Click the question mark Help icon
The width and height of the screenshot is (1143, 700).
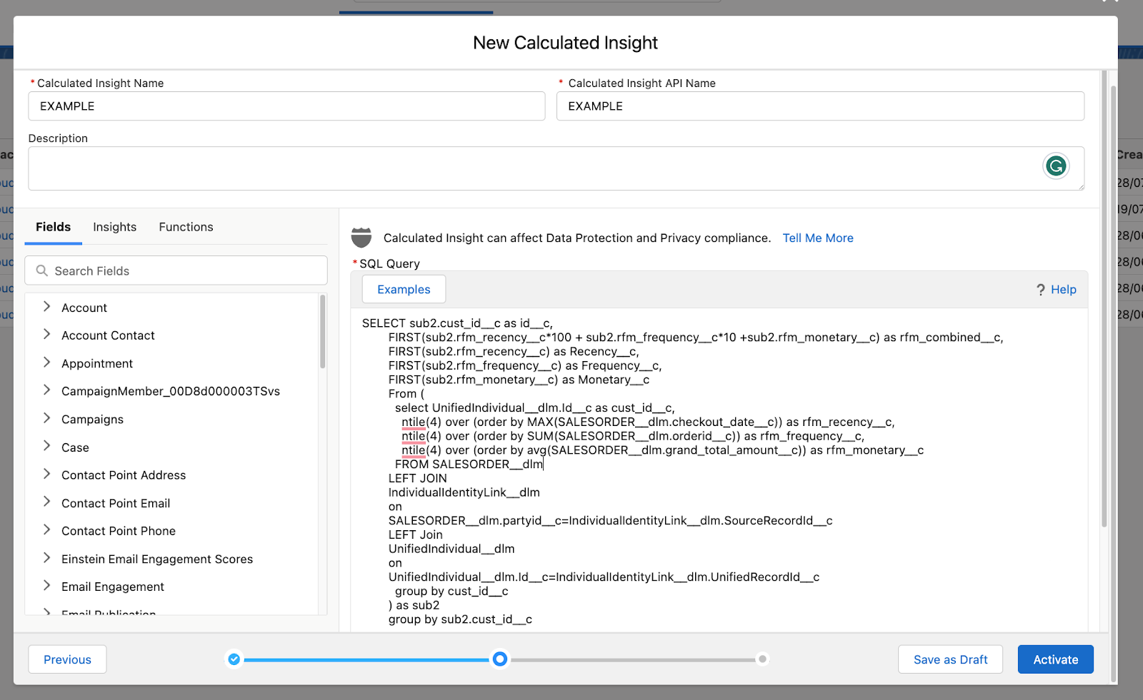[1041, 290]
